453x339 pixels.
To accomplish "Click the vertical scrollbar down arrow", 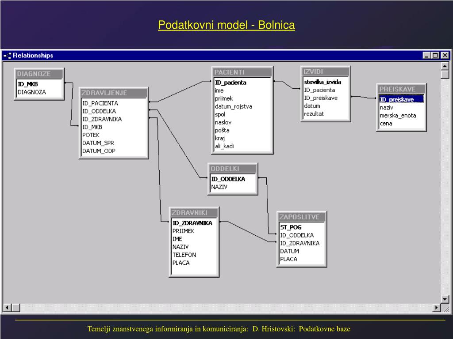I will pos(445,299).
